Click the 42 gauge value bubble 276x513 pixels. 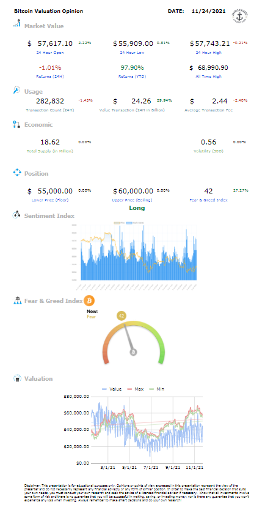tap(122, 316)
